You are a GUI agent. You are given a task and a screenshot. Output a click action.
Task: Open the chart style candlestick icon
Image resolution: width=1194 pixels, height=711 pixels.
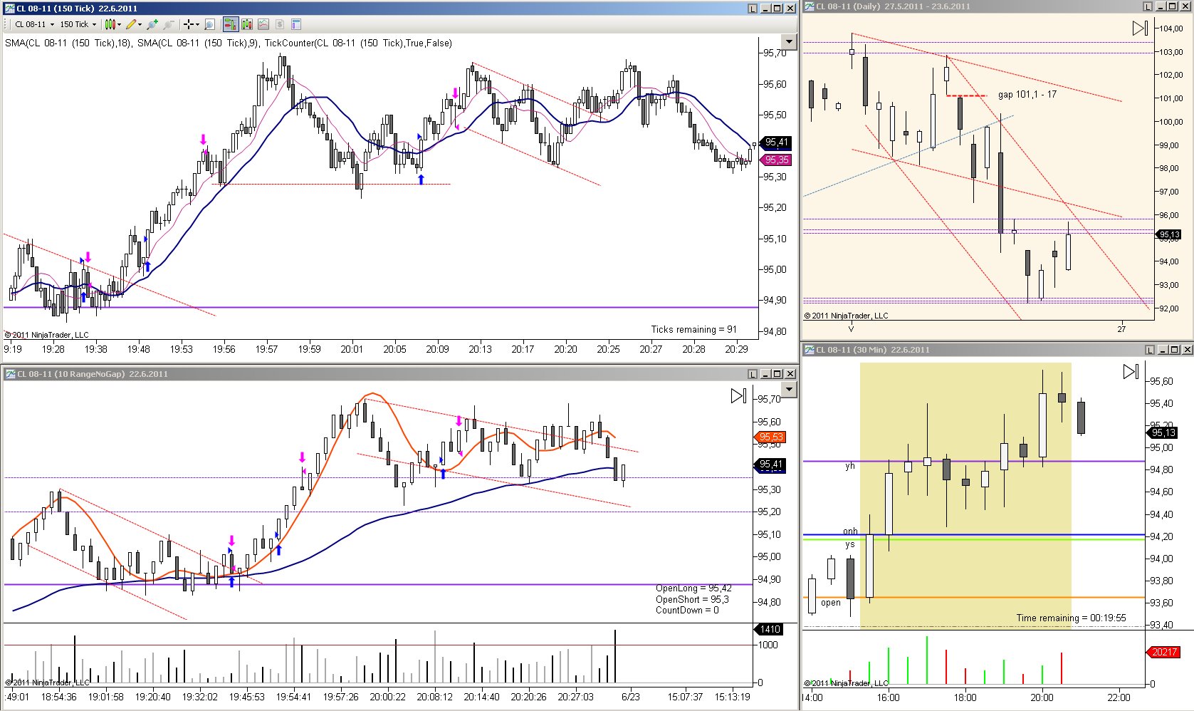click(x=110, y=24)
